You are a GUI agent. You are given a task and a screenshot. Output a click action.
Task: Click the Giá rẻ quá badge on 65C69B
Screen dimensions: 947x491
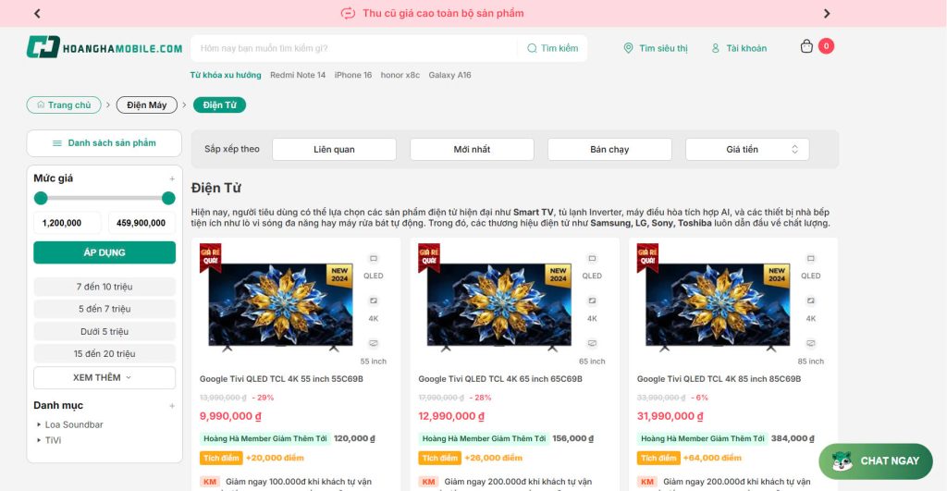(429, 258)
